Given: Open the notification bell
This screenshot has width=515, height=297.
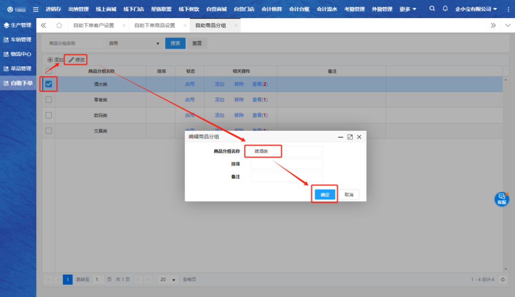Looking at the screenshot, I should click(445, 9).
